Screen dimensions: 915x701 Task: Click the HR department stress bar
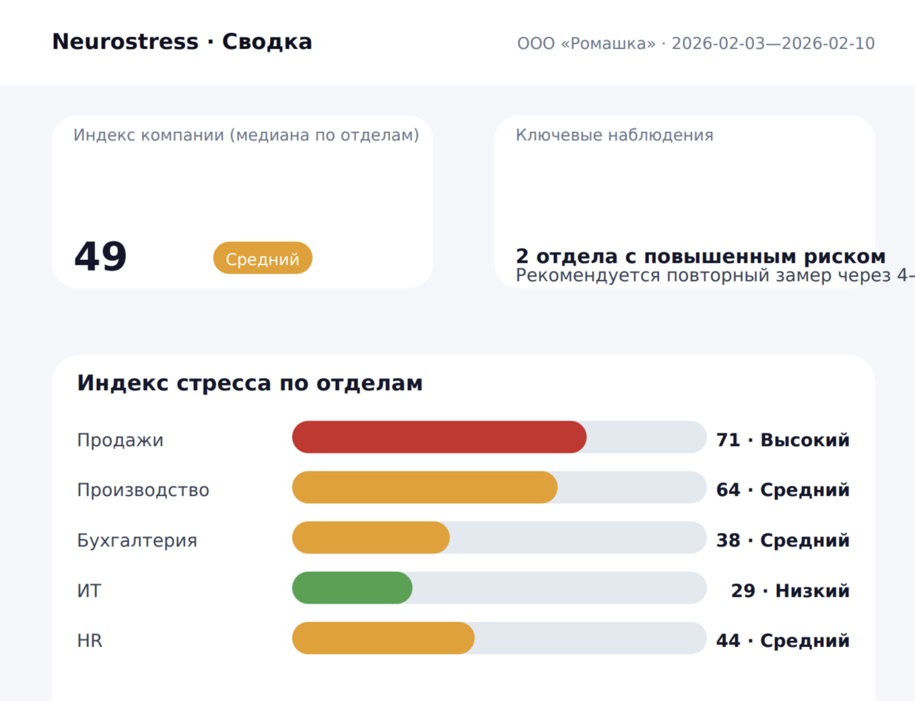(499, 638)
